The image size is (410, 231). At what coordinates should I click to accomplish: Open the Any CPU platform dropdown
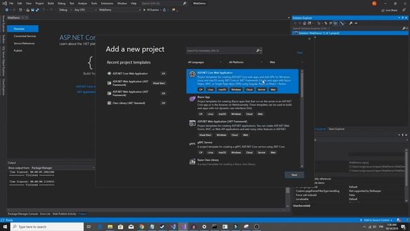click(85, 10)
